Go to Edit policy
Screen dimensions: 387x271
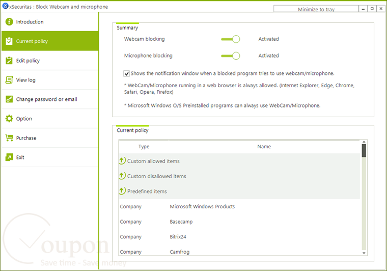(x=50, y=61)
